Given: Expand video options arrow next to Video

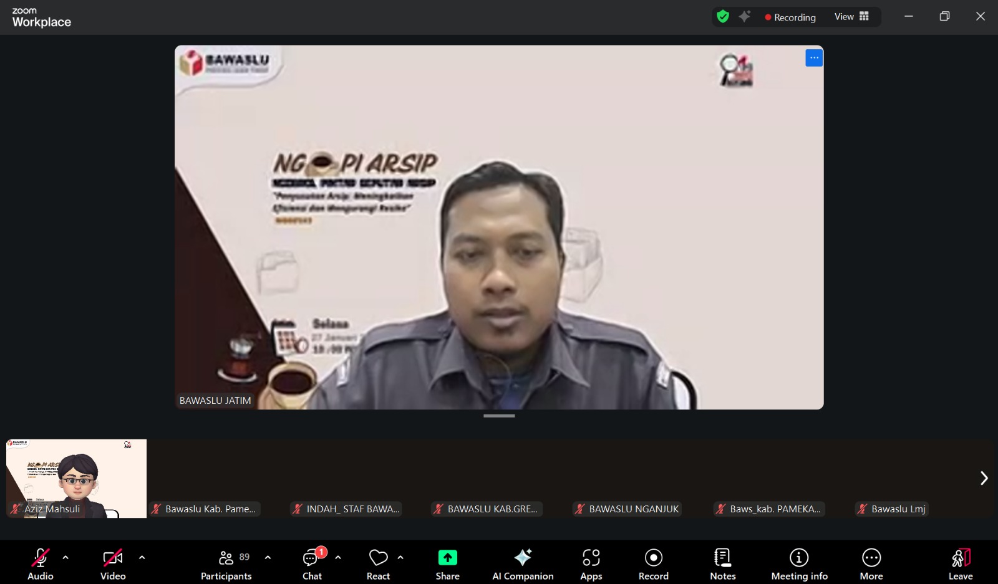Looking at the screenshot, I should [x=142, y=557].
